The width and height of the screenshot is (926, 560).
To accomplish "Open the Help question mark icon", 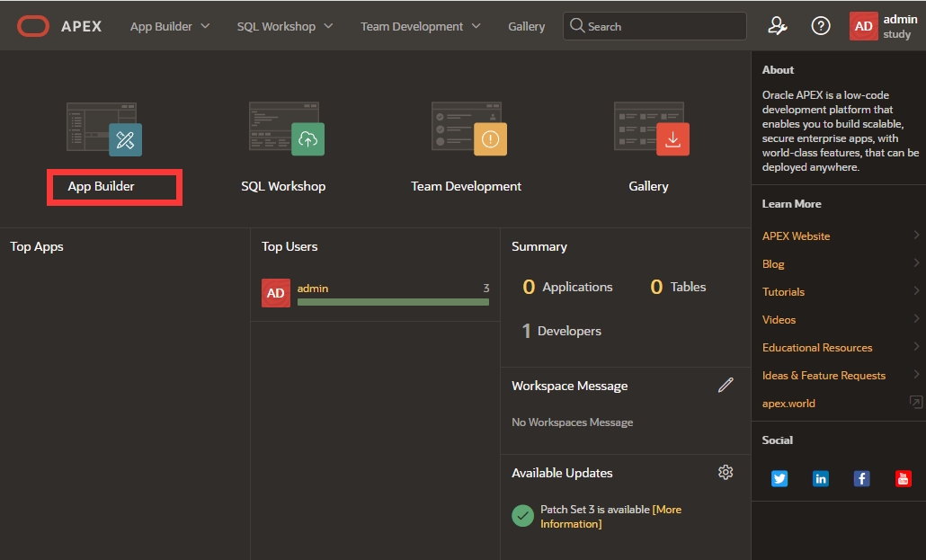I will (821, 26).
